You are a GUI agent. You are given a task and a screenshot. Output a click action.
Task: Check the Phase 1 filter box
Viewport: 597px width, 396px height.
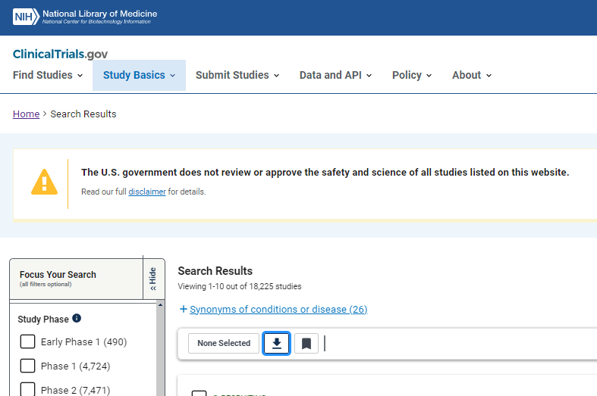click(x=28, y=366)
